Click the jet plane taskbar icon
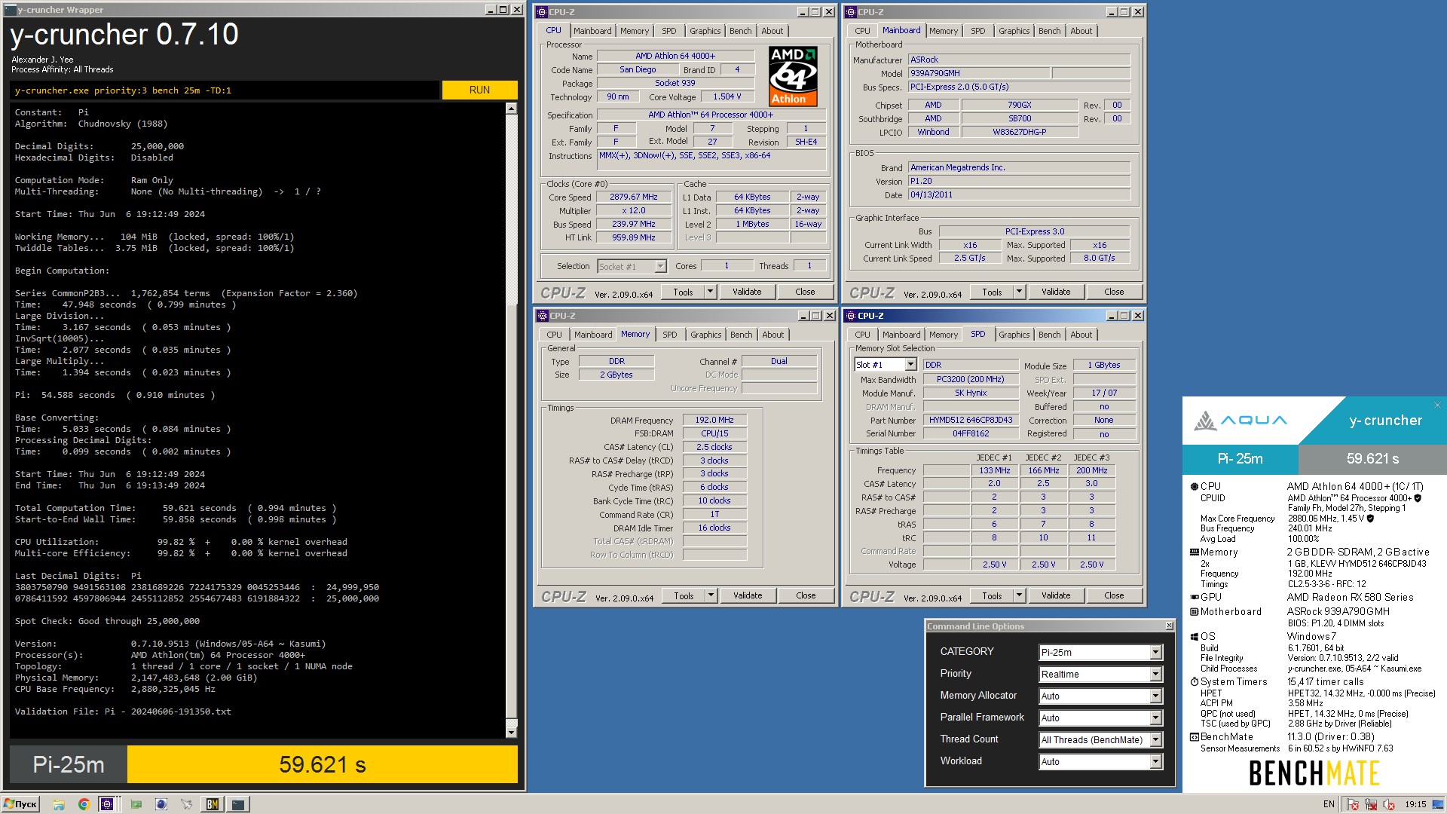 point(186,804)
